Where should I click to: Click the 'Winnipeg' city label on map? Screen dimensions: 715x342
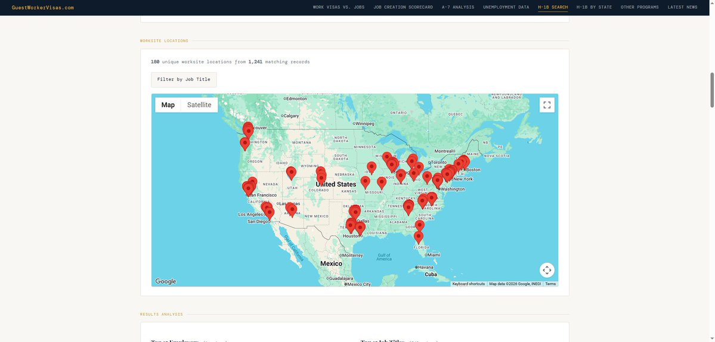tap(365, 124)
